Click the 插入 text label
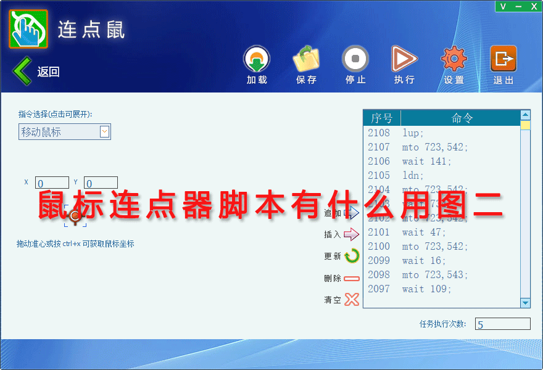This screenshot has width=543, height=370. pyautogui.click(x=333, y=235)
